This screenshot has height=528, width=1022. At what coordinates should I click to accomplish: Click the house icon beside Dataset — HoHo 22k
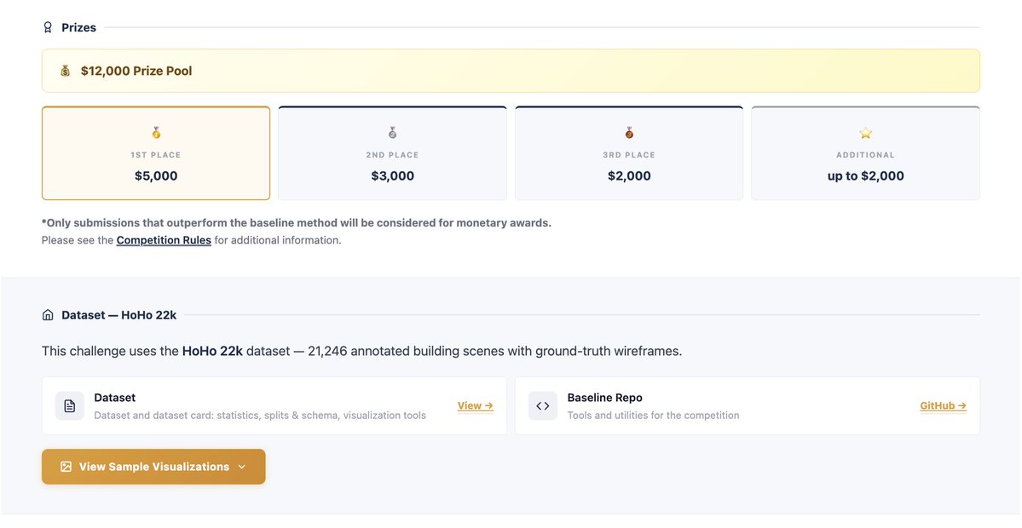tap(48, 315)
